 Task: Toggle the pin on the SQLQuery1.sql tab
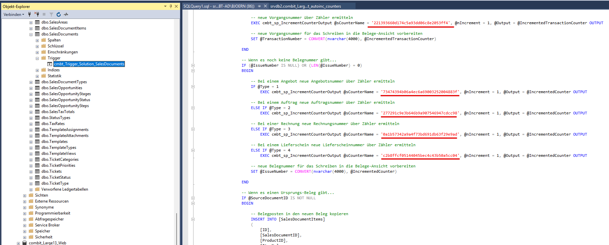tap(259, 6)
